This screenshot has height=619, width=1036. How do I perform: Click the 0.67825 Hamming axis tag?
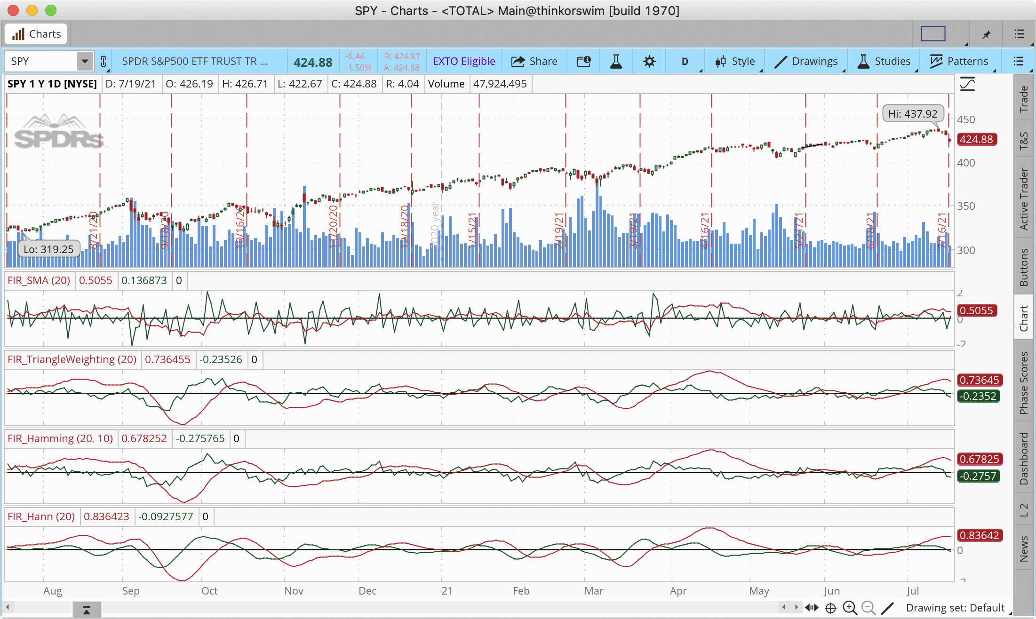pos(980,459)
